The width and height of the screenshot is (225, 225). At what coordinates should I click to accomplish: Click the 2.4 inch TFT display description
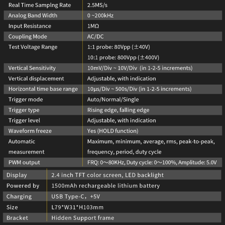[x=107, y=175]
